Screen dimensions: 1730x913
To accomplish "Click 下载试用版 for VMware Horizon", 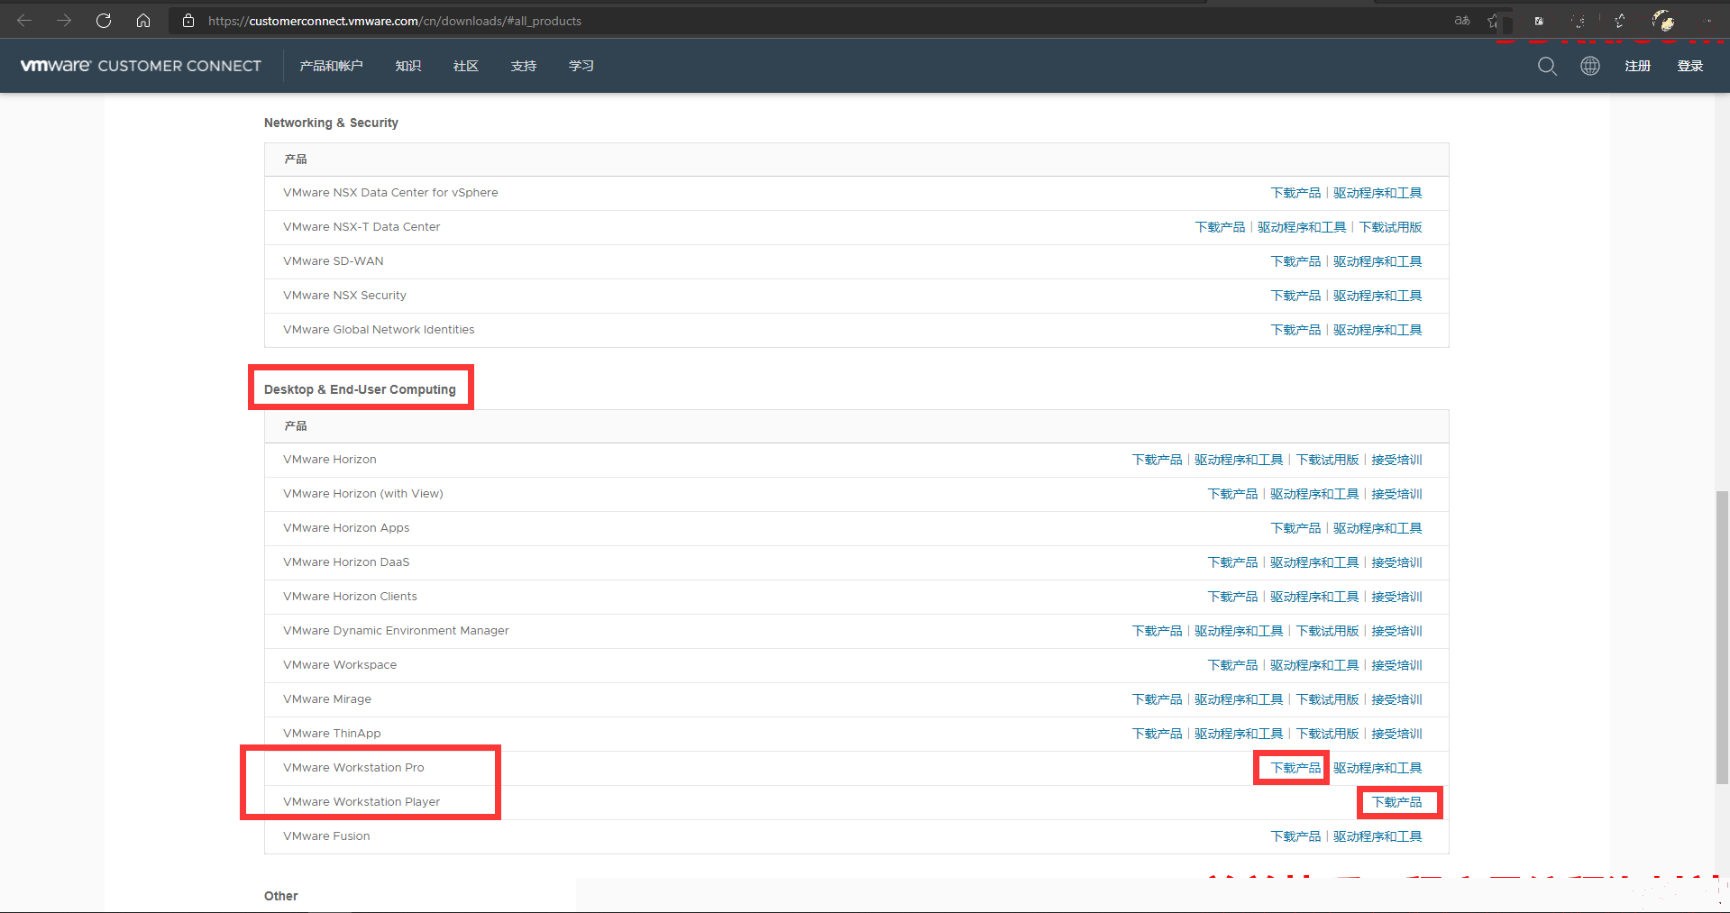I will click(x=1327, y=460).
